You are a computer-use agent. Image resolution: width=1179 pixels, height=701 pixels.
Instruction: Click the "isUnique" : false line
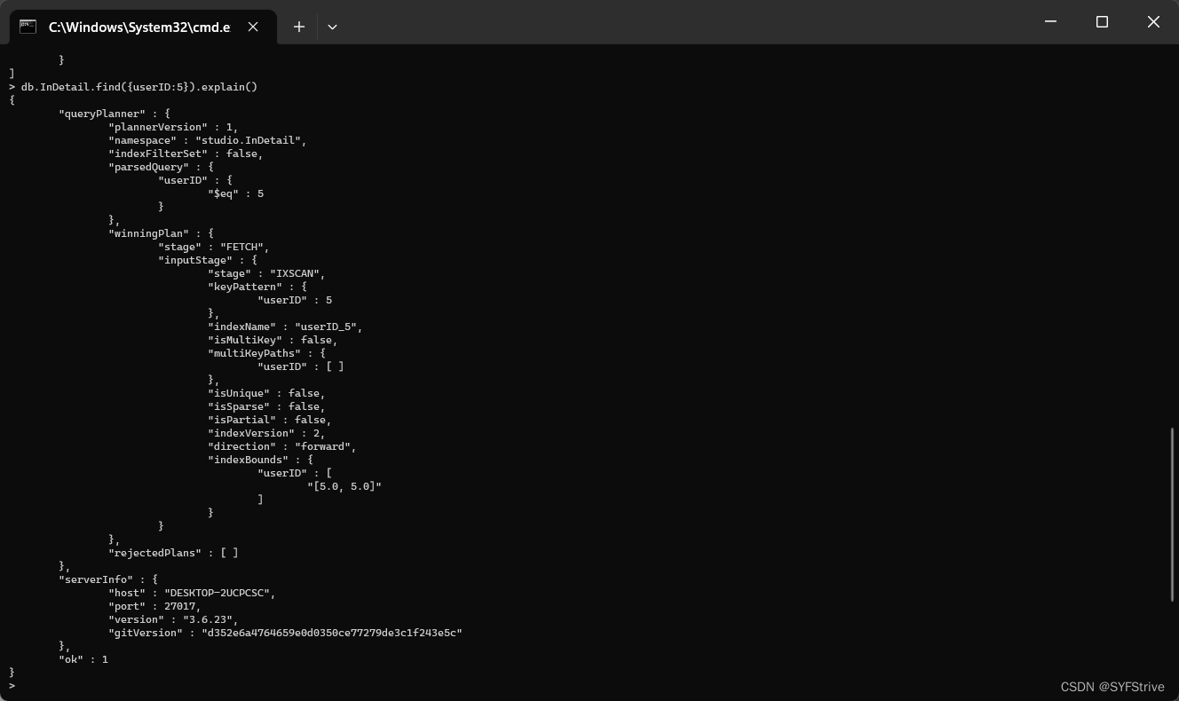click(x=266, y=393)
